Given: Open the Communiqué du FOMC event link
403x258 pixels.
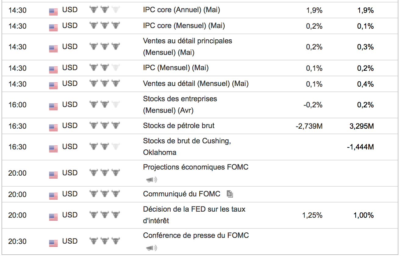Looking at the screenshot, I should pos(181,194).
